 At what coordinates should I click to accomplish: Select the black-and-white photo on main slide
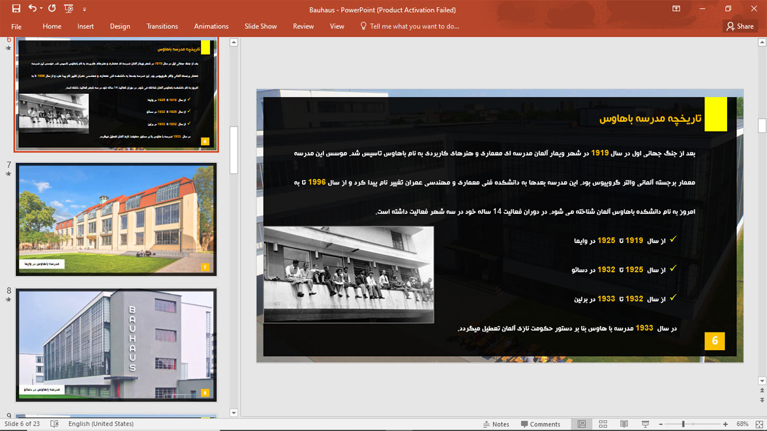click(x=349, y=275)
